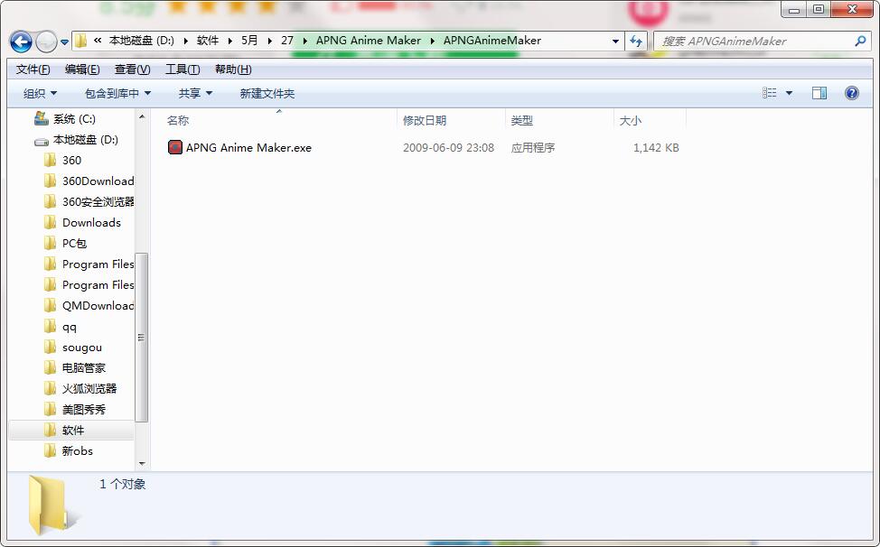
Task: Click the 2009-06-09 23:08 date cell
Action: click(448, 148)
